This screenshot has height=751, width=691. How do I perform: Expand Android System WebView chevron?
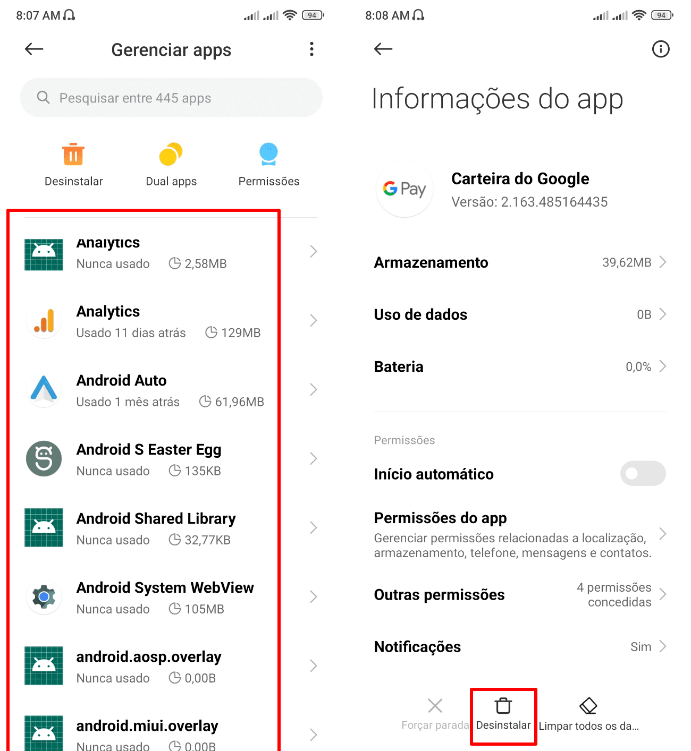313,597
